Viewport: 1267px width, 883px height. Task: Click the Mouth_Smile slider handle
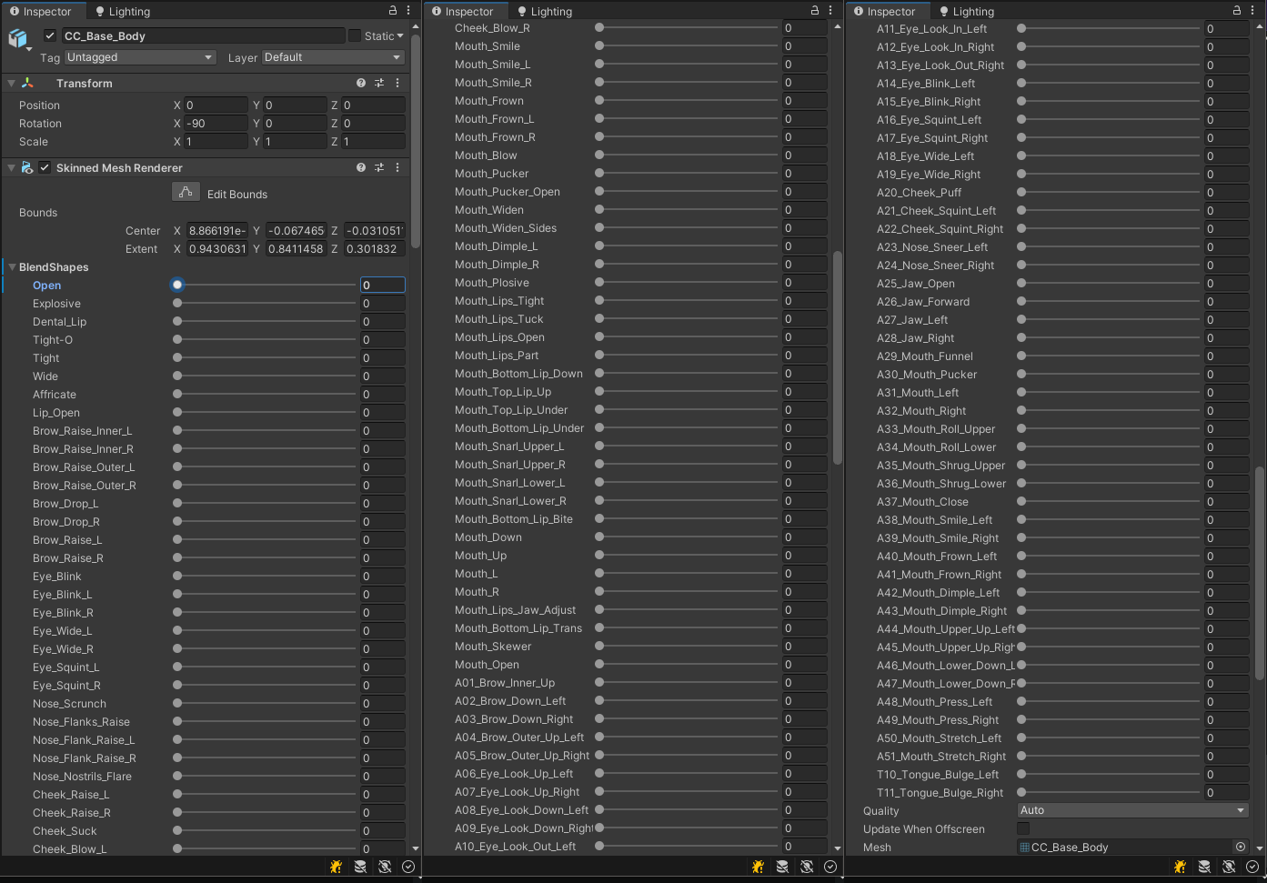599,46
